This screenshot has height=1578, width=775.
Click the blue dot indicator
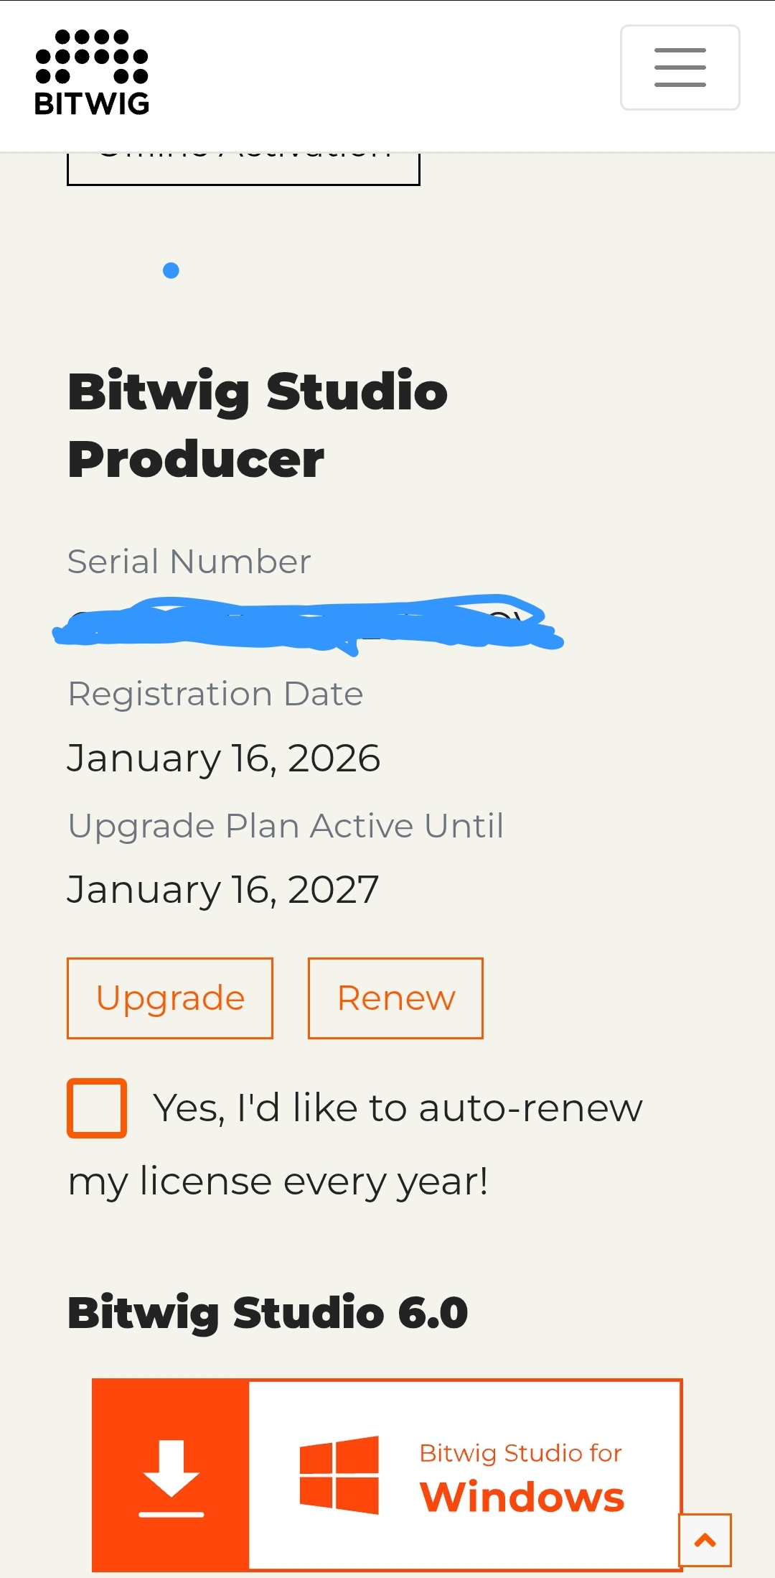coord(171,270)
